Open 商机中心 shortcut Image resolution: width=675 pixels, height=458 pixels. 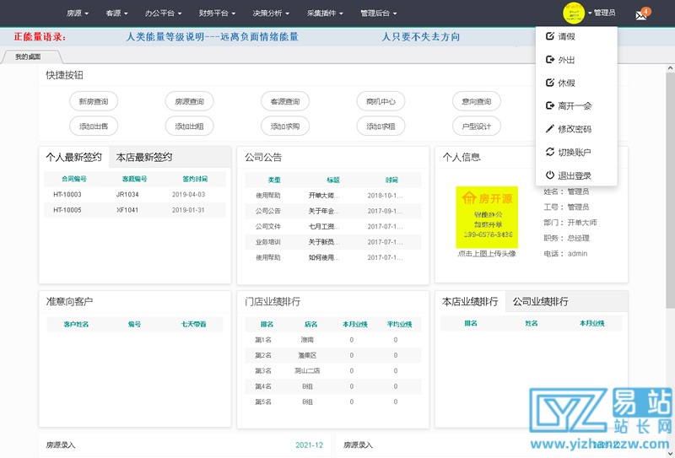(381, 101)
